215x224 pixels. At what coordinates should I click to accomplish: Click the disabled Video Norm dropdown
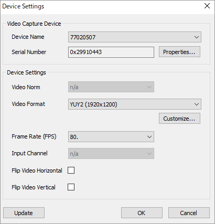coord(111,87)
